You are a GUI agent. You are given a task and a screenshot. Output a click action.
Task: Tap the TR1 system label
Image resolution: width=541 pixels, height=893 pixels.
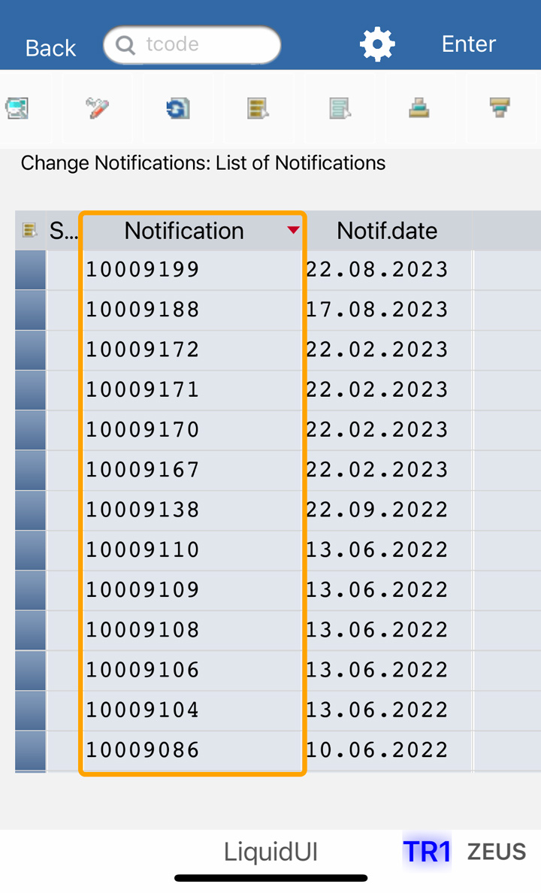point(427,852)
